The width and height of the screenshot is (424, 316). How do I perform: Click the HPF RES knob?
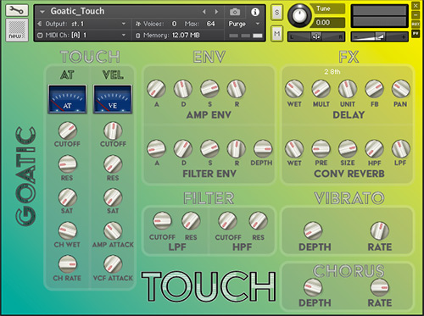(x=258, y=221)
